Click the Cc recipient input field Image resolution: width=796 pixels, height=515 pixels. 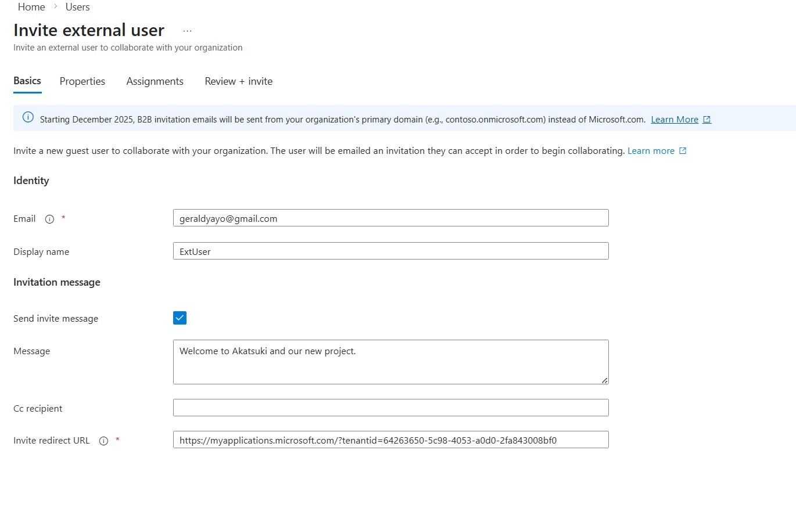point(390,408)
